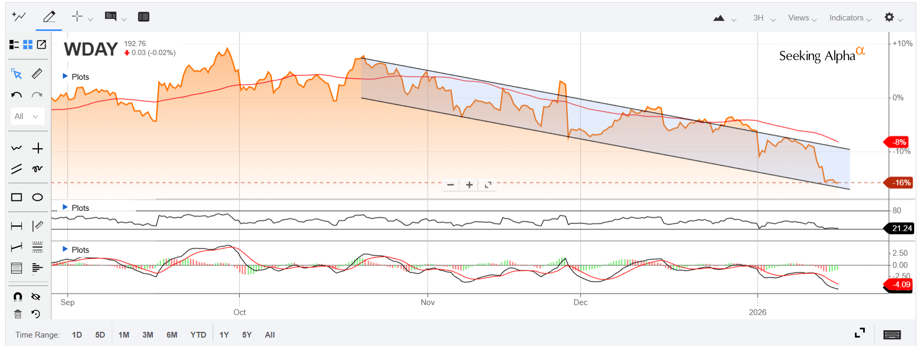Viewport: 921px width, 346px height.
Task: Switch to grid layout icon
Action: 28,45
